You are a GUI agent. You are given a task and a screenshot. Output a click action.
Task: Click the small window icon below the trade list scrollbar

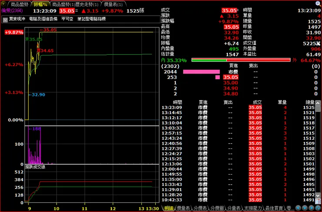click(318, 201)
